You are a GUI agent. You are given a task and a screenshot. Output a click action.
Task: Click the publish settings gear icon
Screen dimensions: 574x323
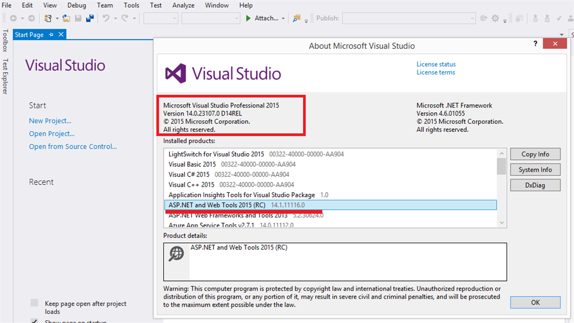495,19
